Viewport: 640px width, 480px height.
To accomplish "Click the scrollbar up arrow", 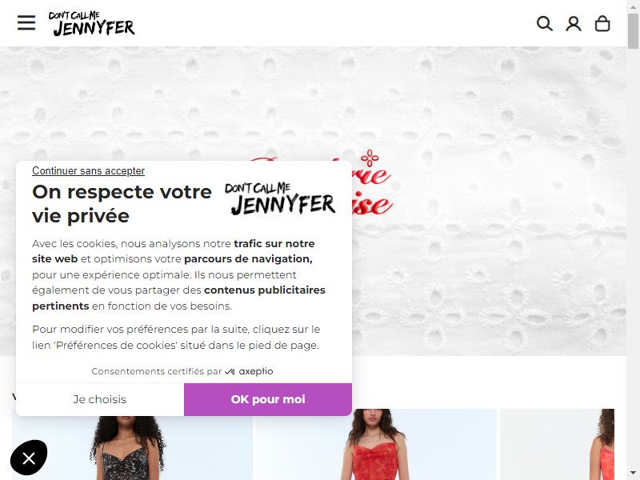I will [x=633, y=6].
